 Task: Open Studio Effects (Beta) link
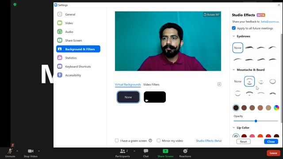209,140
